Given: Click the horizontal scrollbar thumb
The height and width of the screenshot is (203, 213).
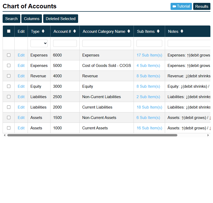Looking at the screenshot, I should (92, 135).
